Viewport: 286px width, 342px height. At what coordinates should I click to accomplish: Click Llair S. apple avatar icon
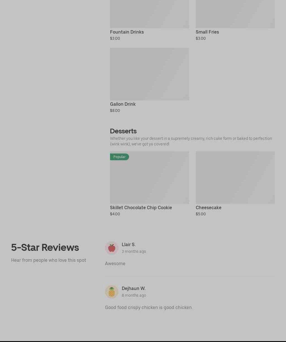click(x=111, y=248)
